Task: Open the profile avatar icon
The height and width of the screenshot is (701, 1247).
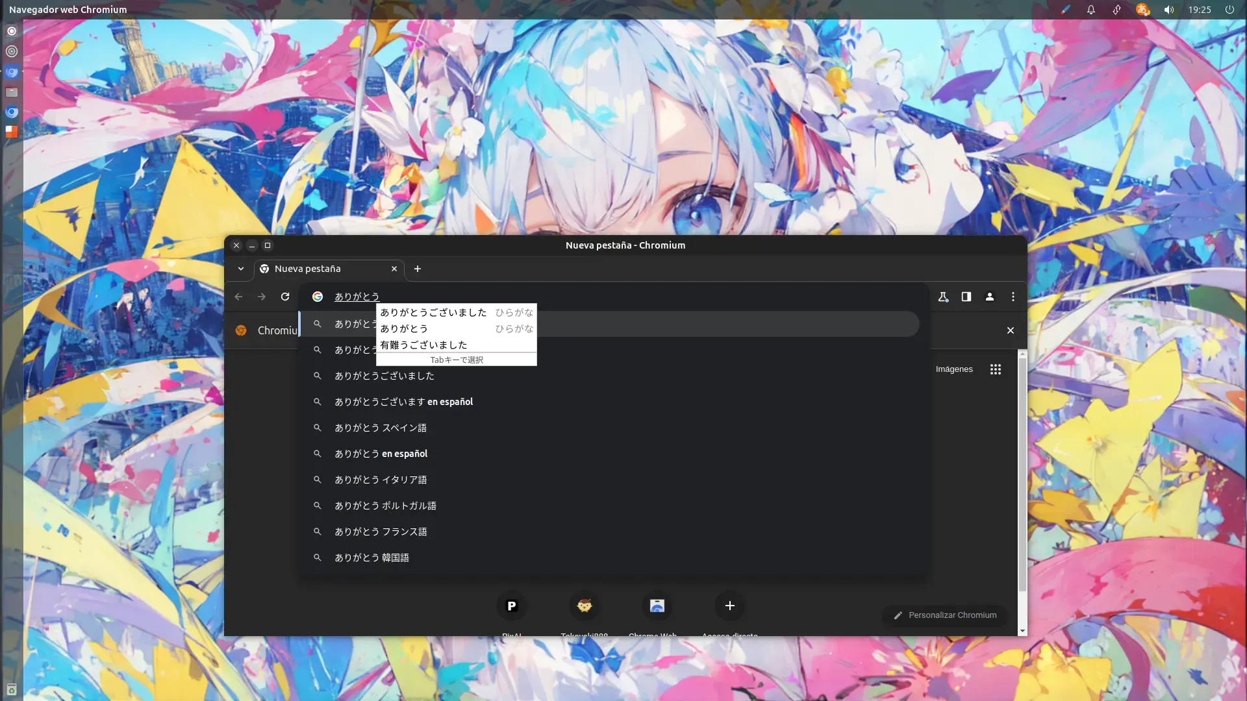Action: 990,297
